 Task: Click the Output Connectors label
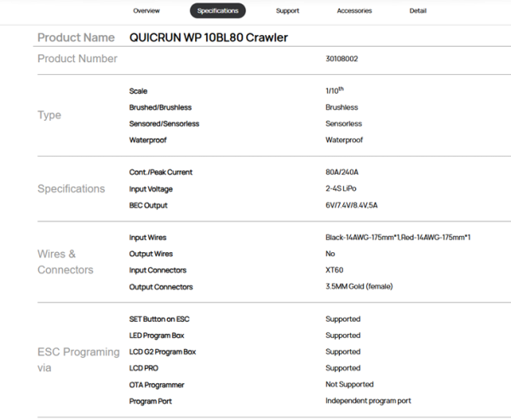point(161,287)
